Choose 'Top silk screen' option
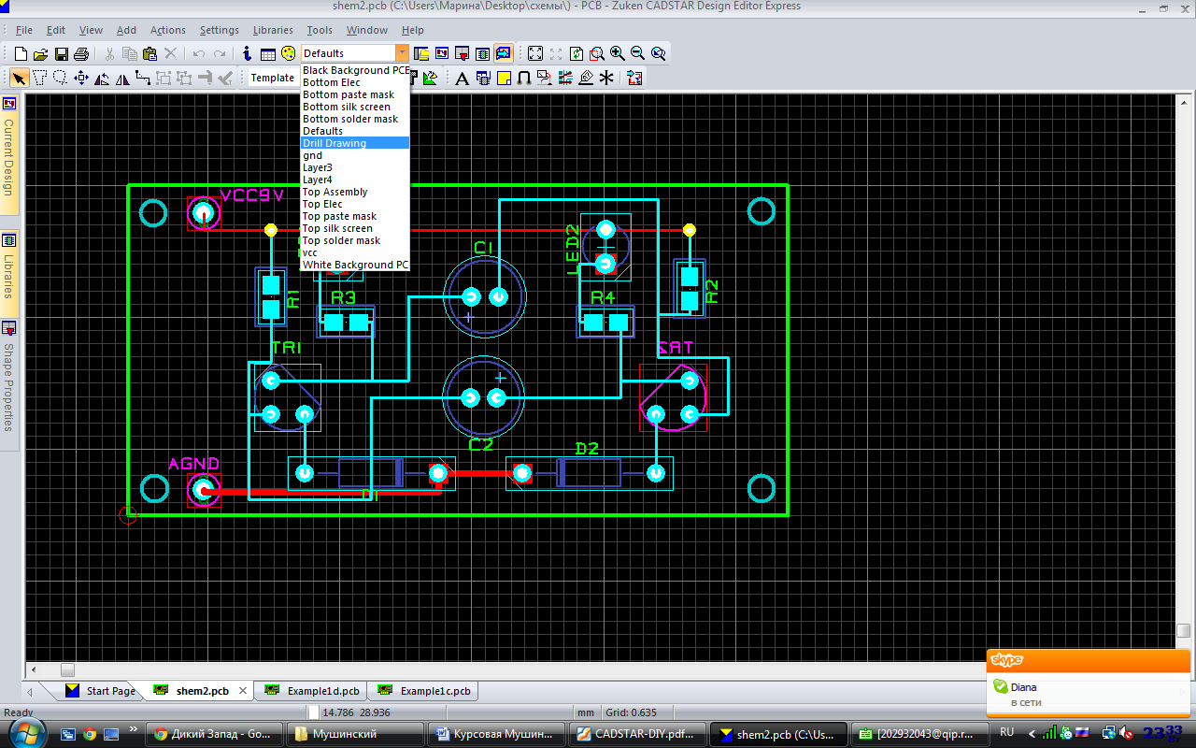Image resolution: width=1196 pixels, height=748 pixels. pos(355,228)
